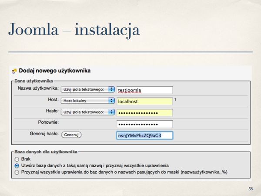Viewport: 261px width, 196px height.
Task: Click the 'Ponownie:' label
Action: click(x=48, y=122)
